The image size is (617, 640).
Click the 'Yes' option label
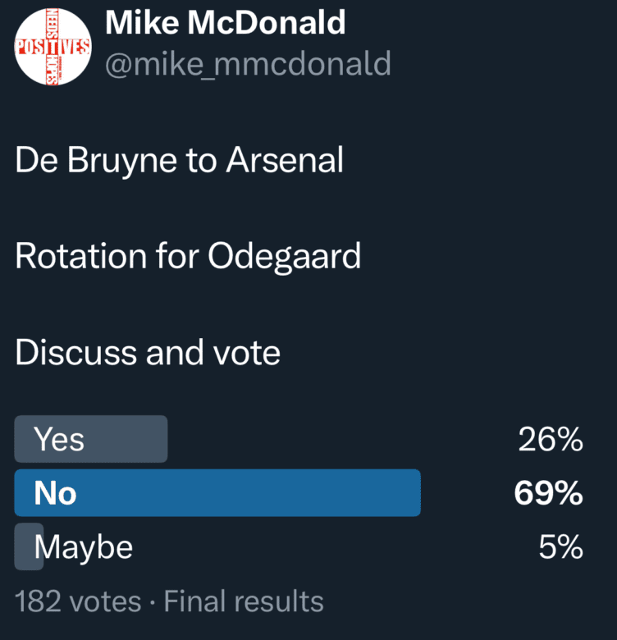point(58,440)
